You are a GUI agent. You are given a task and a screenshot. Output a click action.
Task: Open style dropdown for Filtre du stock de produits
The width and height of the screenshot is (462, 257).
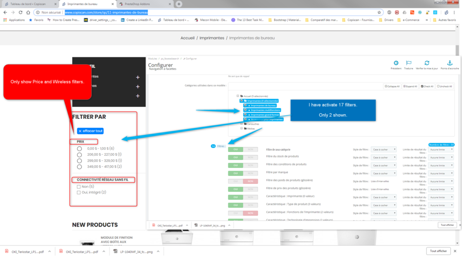(x=383, y=158)
